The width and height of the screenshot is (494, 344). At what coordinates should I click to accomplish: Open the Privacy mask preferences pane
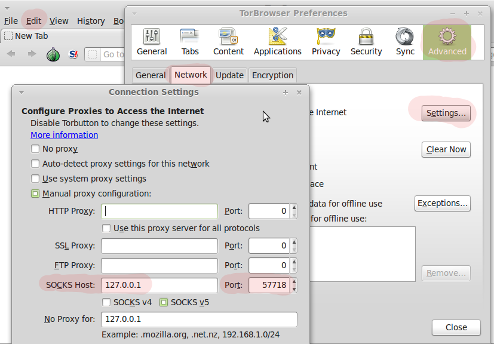pyautogui.click(x=326, y=42)
